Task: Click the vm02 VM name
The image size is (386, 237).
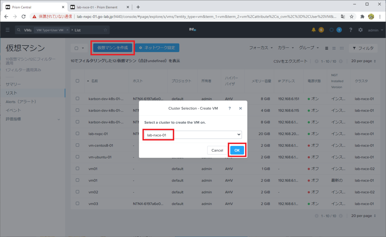Action: [93, 192]
